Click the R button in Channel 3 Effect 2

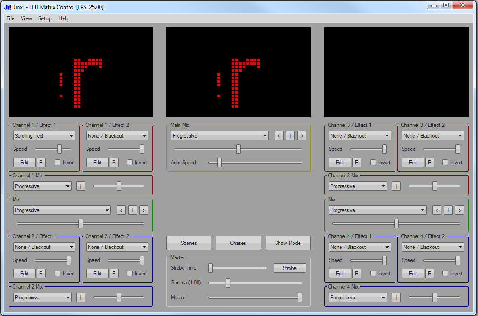click(x=430, y=163)
